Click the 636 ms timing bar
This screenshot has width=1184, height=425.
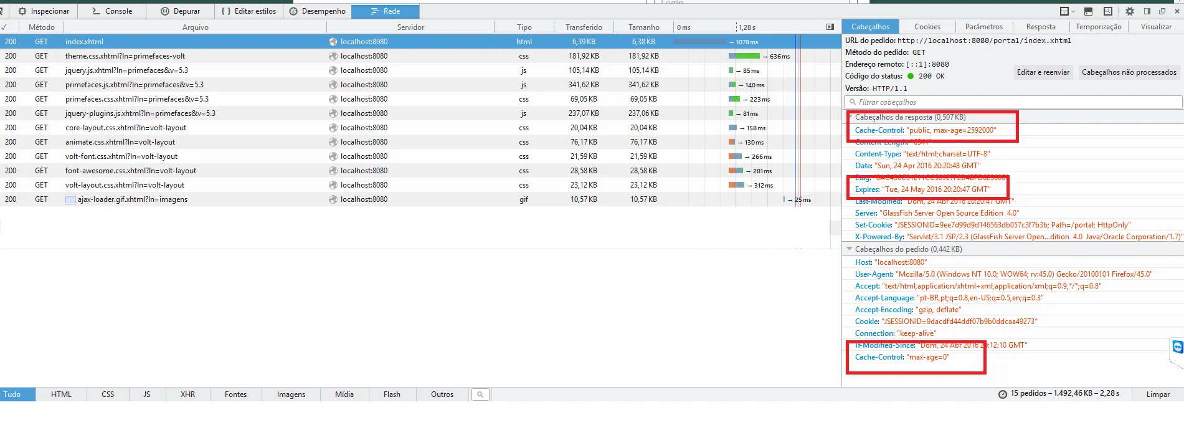[744, 56]
